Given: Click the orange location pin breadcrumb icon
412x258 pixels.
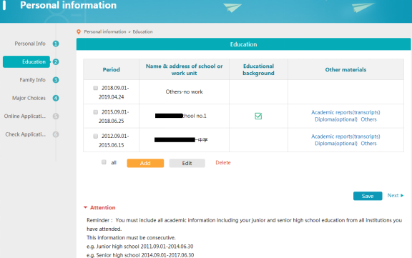Looking at the screenshot, I should pos(79,31).
